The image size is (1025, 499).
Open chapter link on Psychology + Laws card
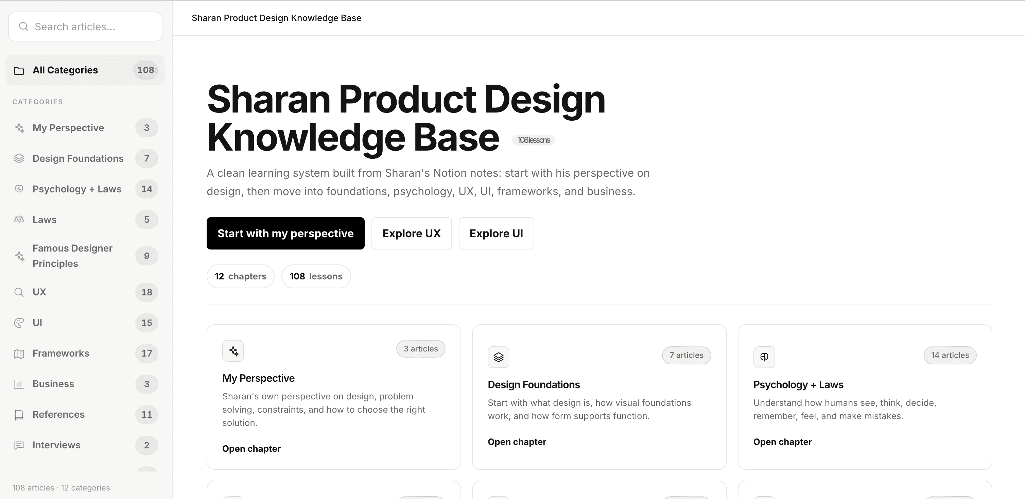[x=782, y=442]
